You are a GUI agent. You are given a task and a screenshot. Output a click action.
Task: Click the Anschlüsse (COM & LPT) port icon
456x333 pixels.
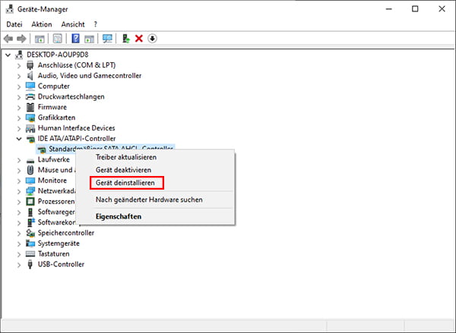coord(30,65)
